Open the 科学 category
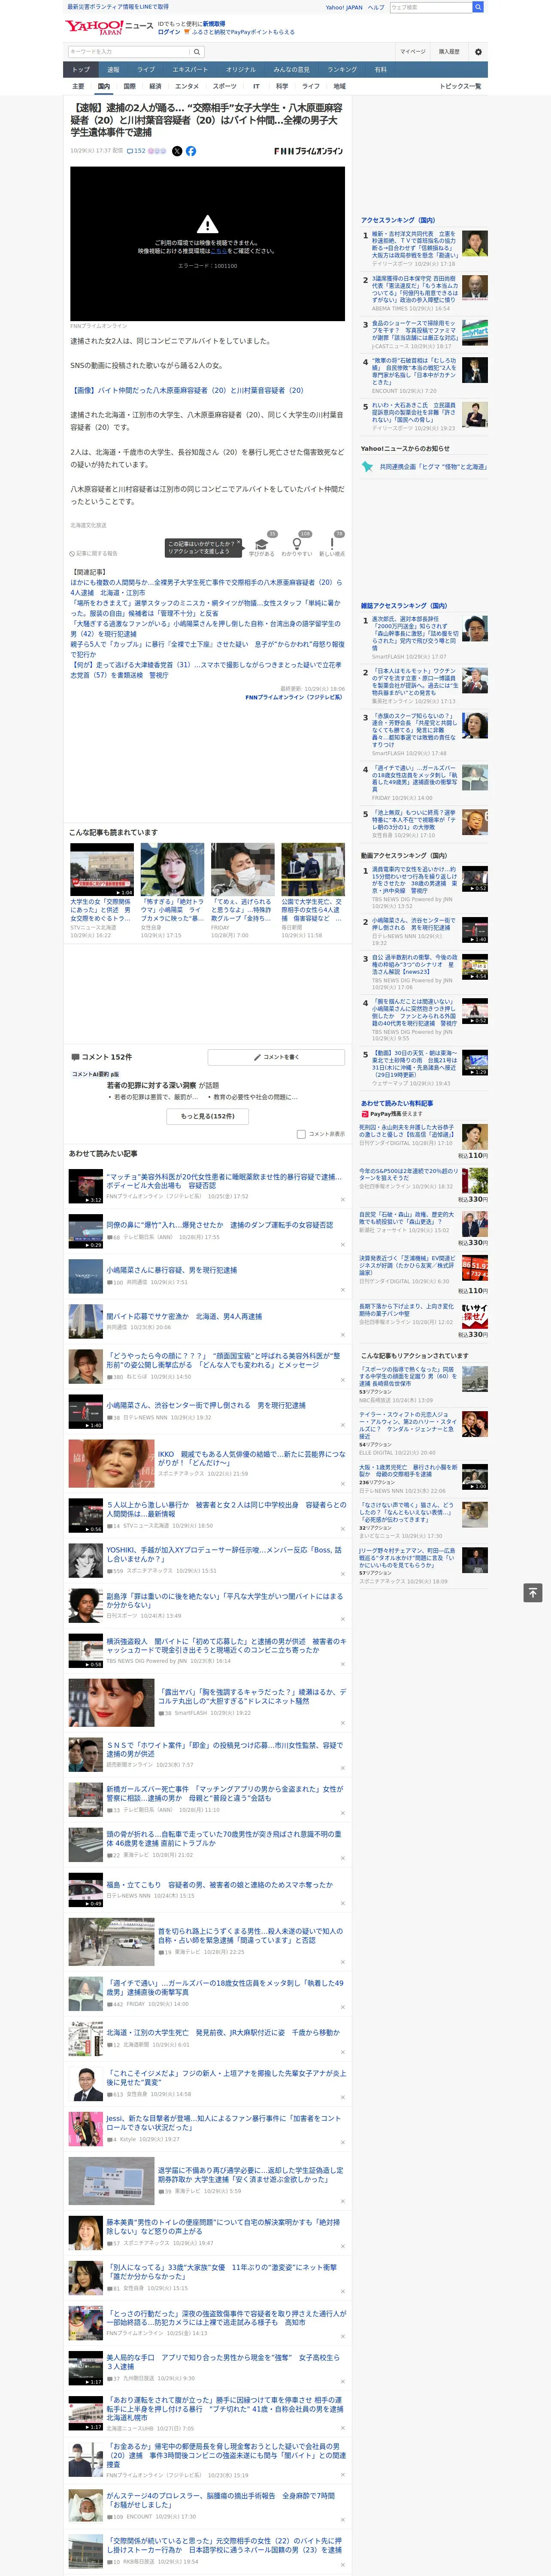This screenshot has height=2576, width=551. [282, 86]
